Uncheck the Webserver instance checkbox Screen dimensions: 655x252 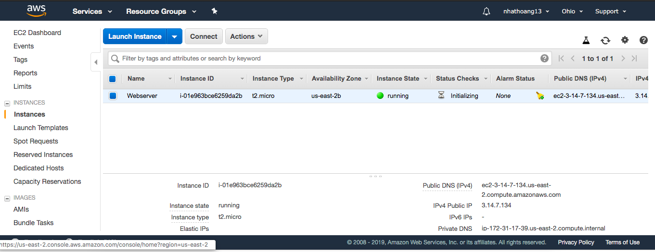tap(113, 96)
